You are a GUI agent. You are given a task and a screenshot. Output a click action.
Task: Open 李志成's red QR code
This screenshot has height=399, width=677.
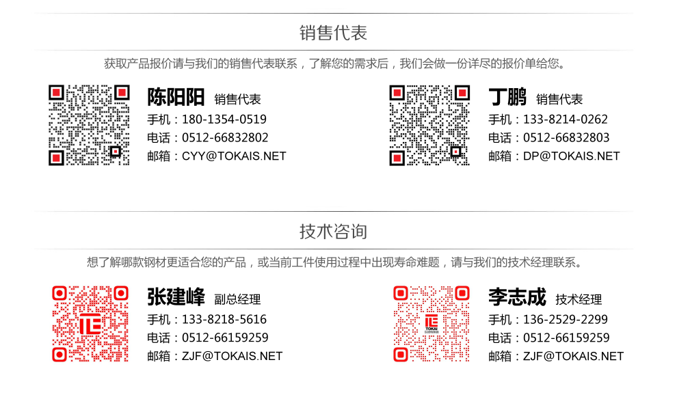pos(431,324)
